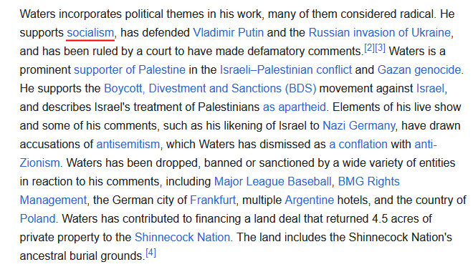Screen dimensions: 473x277
Task: Follow the a conflation link
Action: tap(358, 145)
